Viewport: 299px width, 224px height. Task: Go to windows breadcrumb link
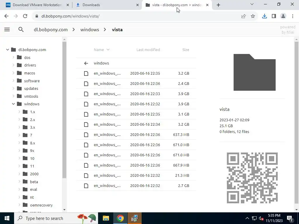pyautogui.click(x=90, y=30)
